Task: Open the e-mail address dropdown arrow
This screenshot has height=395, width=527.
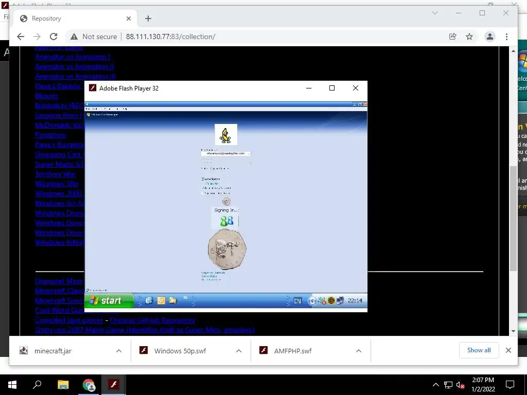Action: (249, 153)
